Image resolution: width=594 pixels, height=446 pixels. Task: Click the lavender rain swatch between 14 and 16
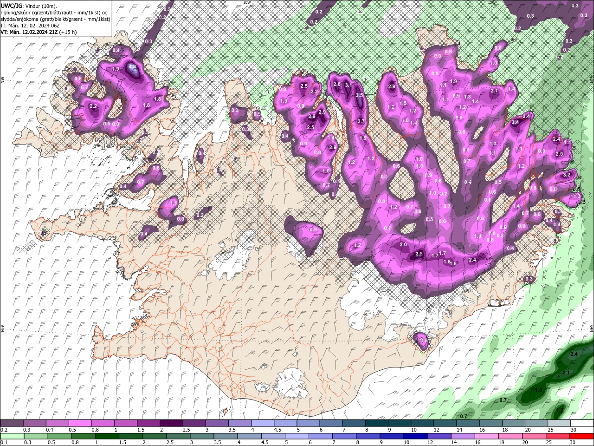pos(463,436)
